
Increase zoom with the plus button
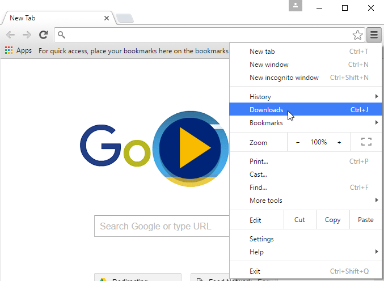[x=339, y=142]
